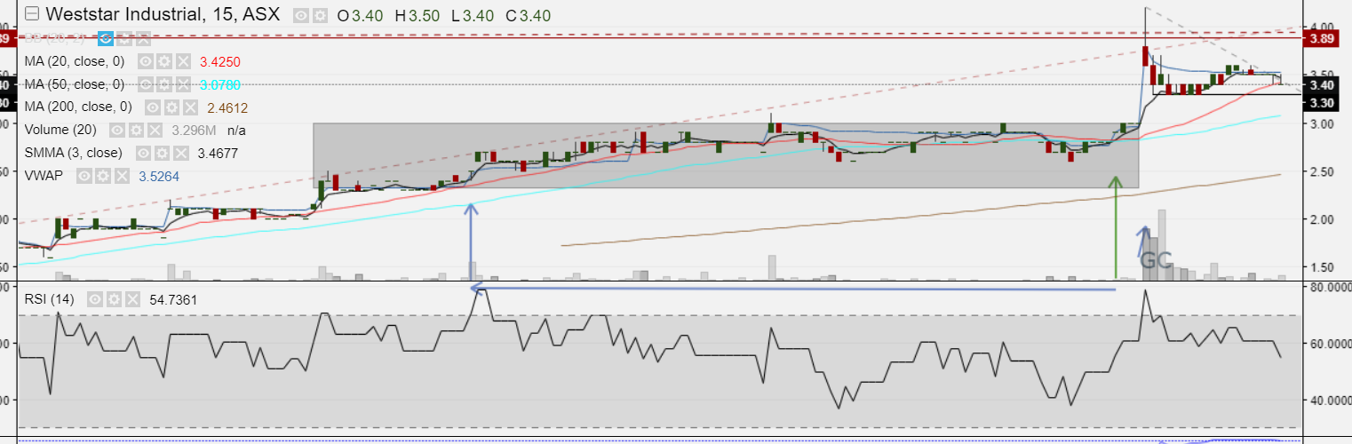
Task: Remove the MA (50, close, 0) indicator
Action: pos(182,84)
